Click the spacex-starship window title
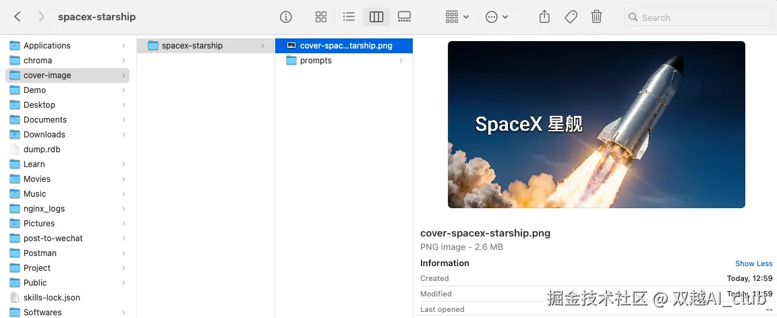 96,17
